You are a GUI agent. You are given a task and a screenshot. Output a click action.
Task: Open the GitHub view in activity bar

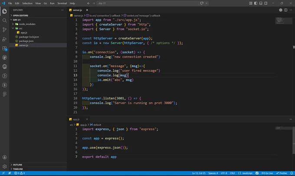tap(4, 57)
